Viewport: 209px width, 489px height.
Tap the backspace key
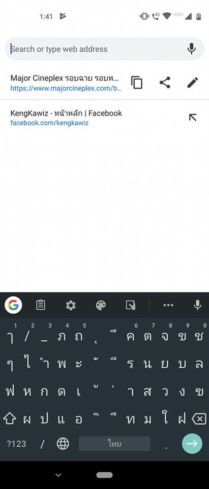click(x=199, y=419)
